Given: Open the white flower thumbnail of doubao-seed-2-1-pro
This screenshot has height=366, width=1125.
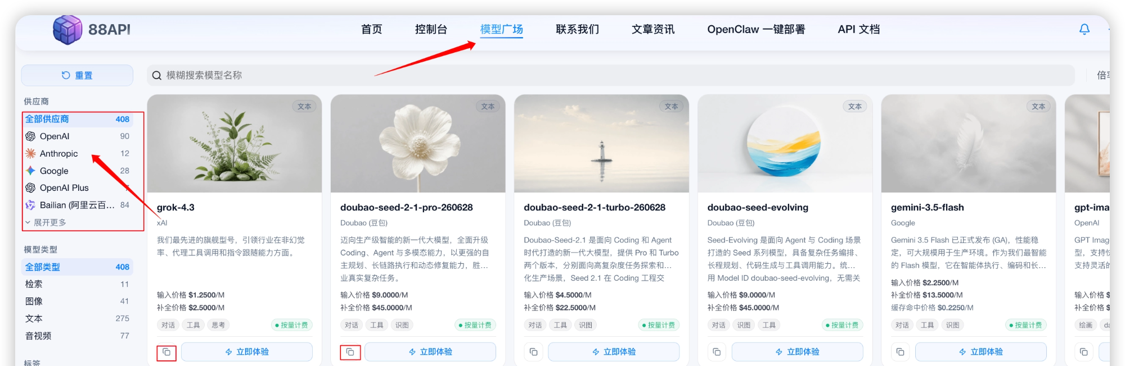Looking at the screenshot, I should pos(418,144).
